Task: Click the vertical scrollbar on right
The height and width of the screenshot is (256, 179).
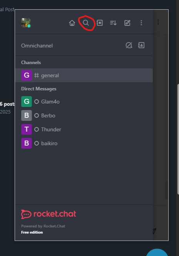Action: tap(178, 139)
